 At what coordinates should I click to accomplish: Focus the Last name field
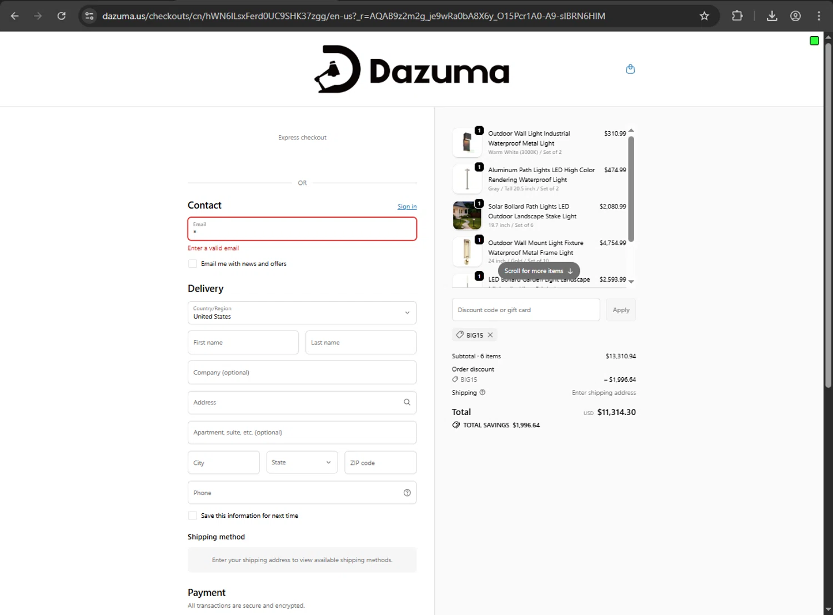[361, 343]
